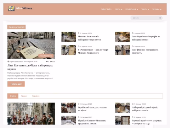Open Найкращі різдвяні вірші link
The height and width of the screenshot is (128, 170).
click(144, 109)
